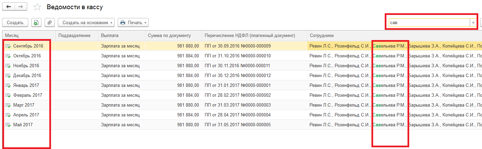Click document icon in Май 2017 row
The width and height of the screenshot is (482, 149).
coord(8,125)
